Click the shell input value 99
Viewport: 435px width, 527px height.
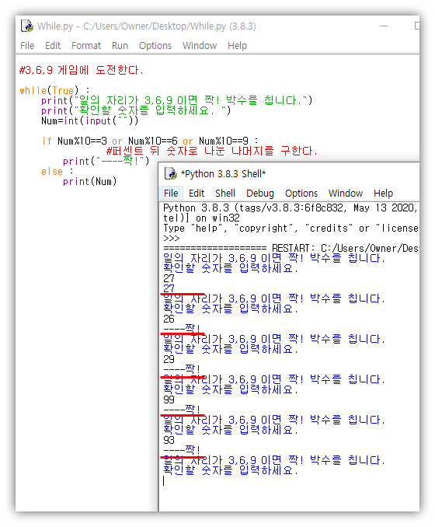click(x=169, y=400)
